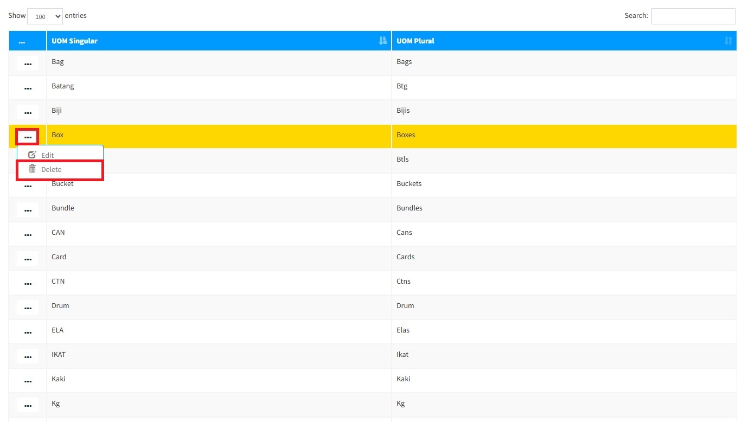Click the Search input field
Viewport: 742px width, 422px height.
pyautogui.click(x=693, y=16)
